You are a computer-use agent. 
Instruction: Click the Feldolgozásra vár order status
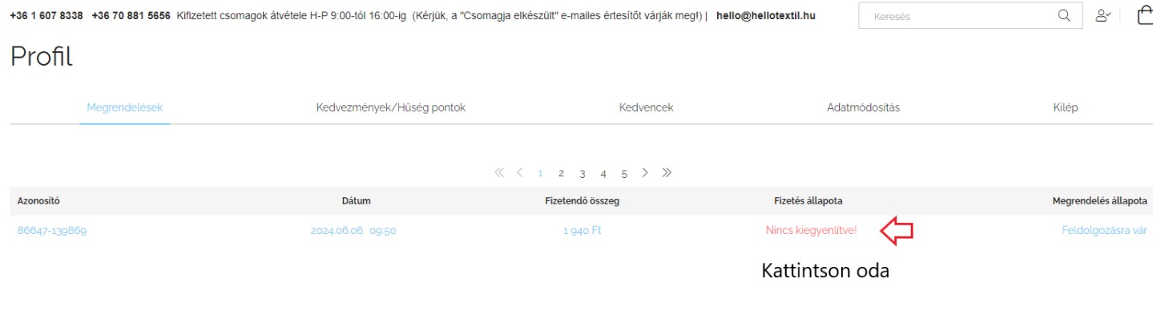[x=1104, y=231]
